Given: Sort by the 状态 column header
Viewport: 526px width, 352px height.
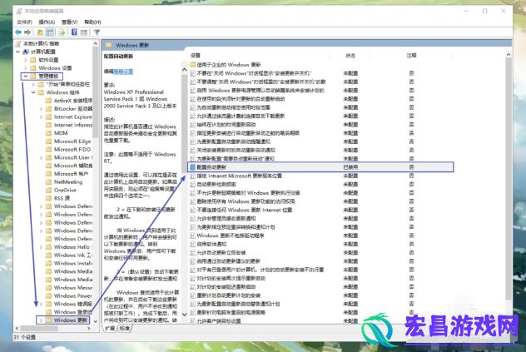Looking at the screenshot, I should pyautogui.click(x=350, y=56).
